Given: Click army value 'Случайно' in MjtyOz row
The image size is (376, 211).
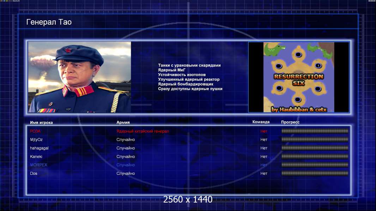Looking at the screenshot, I should 126,140.
